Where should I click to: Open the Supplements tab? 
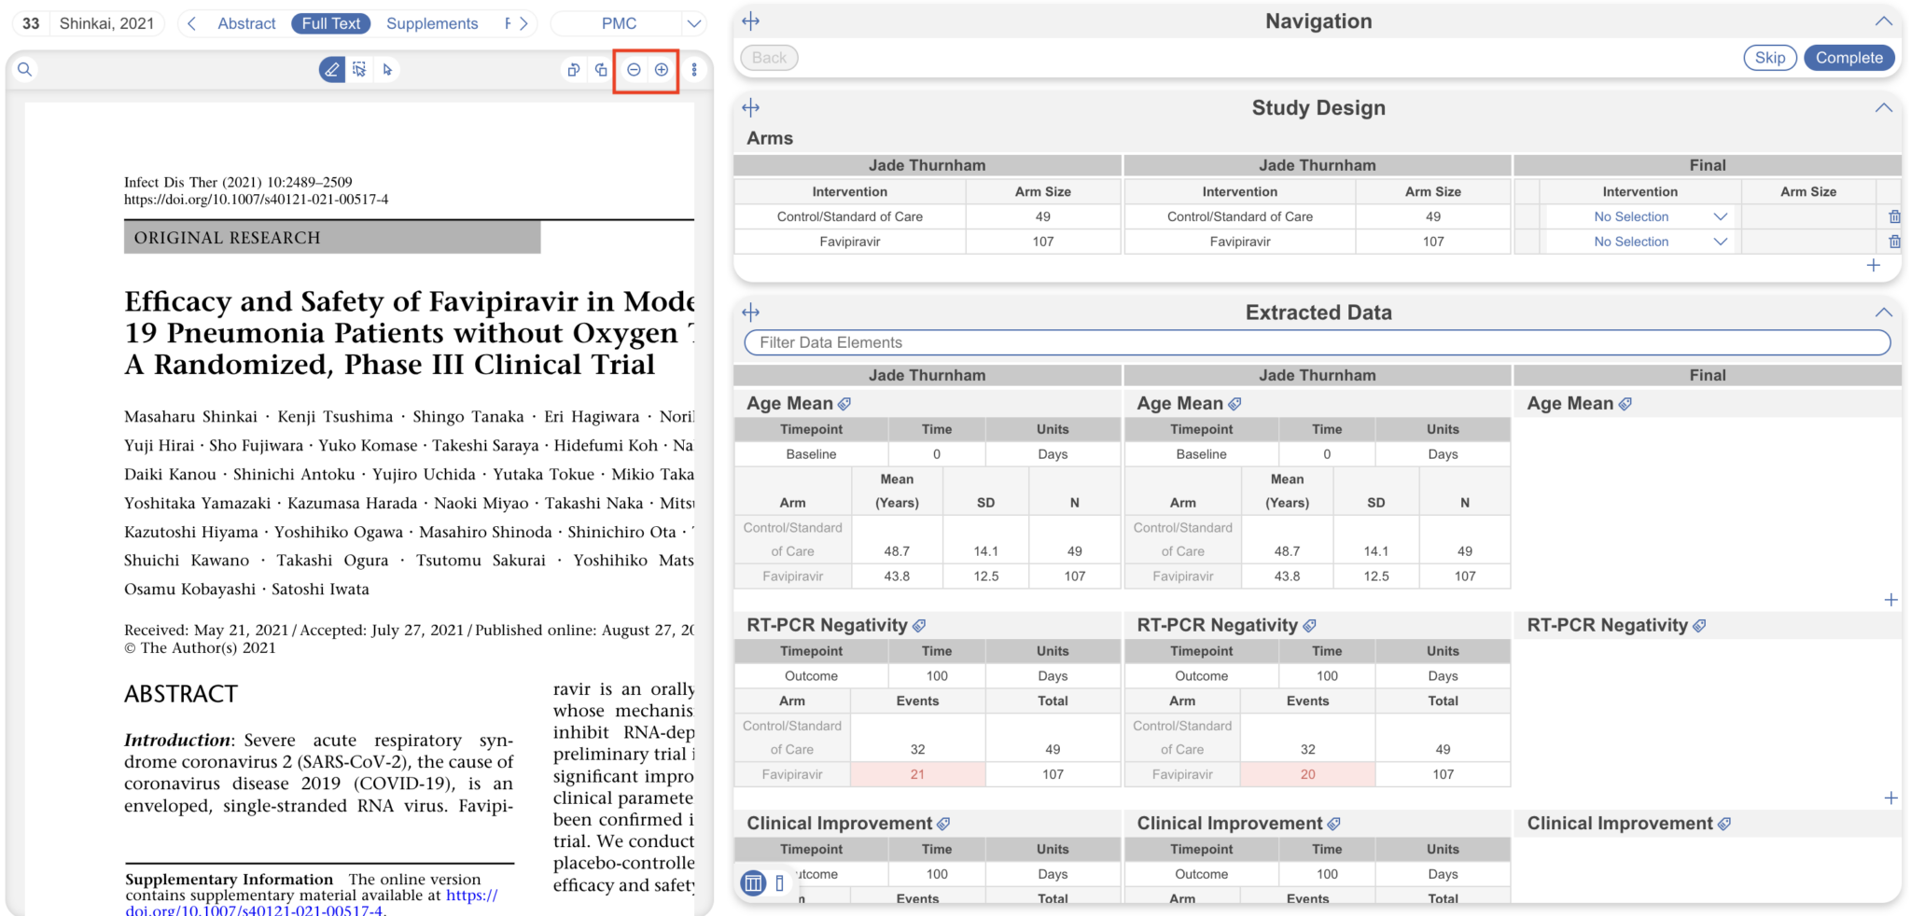pos(431,23)
